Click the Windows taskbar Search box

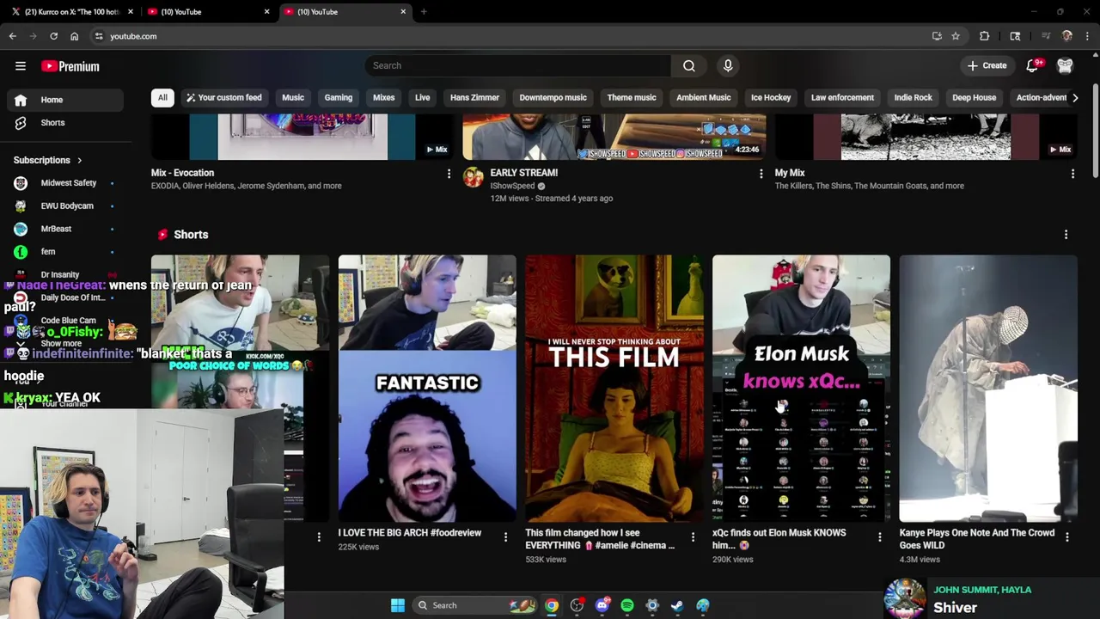tap(474, 605)
